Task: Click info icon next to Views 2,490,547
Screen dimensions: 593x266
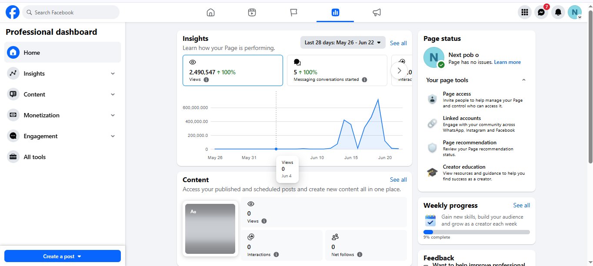Action: [x=206, y=80]
